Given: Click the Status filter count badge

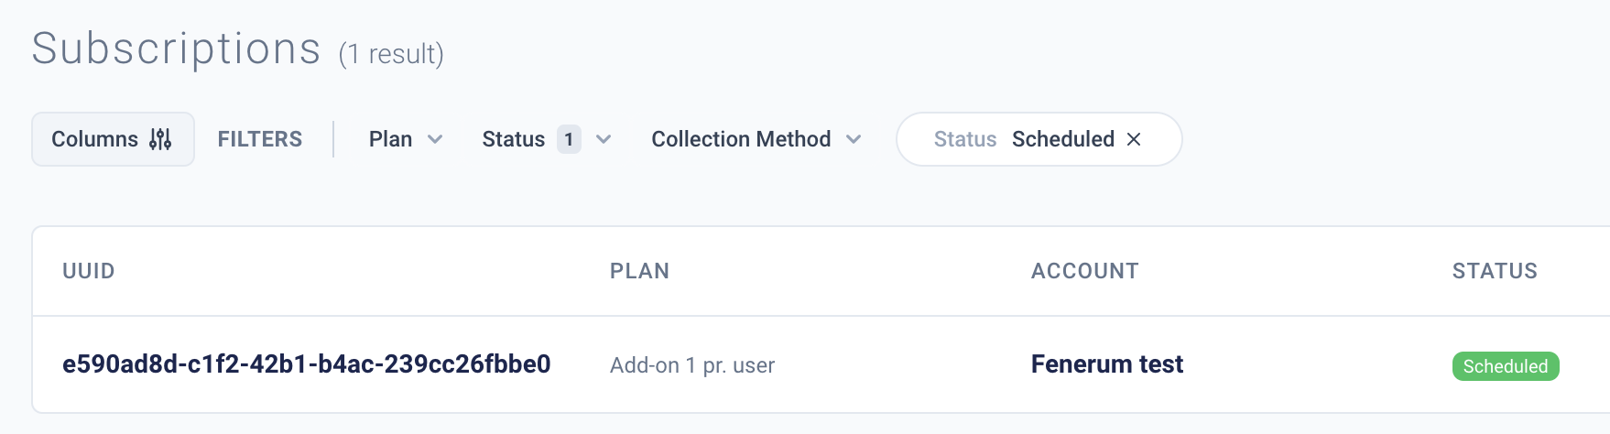Looking at the screenshot, I should coord(569,139).
